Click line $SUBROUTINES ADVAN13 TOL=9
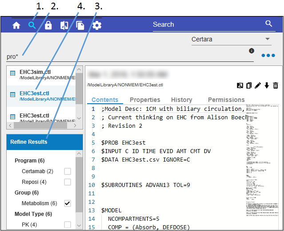Viewport: 284px width, 231px height. (146, 185)
